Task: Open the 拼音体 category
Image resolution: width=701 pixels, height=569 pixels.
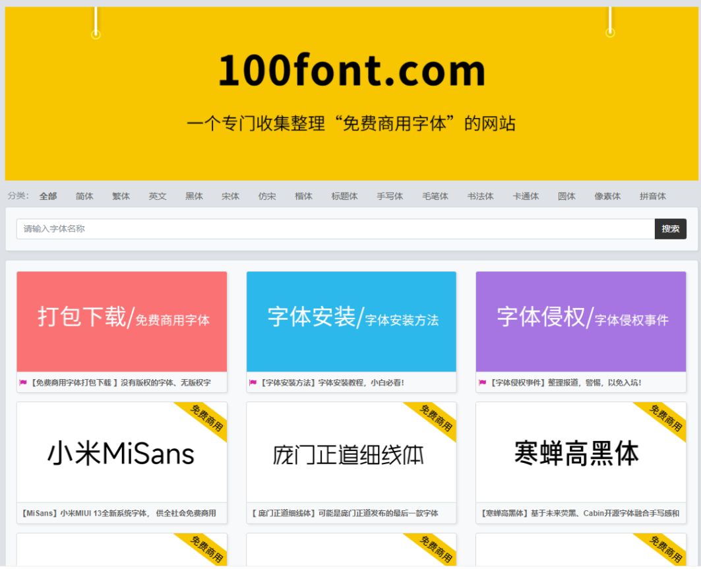Action: click(652, 196)
